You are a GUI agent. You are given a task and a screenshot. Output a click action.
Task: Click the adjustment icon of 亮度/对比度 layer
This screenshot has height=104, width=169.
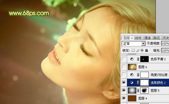132,75
